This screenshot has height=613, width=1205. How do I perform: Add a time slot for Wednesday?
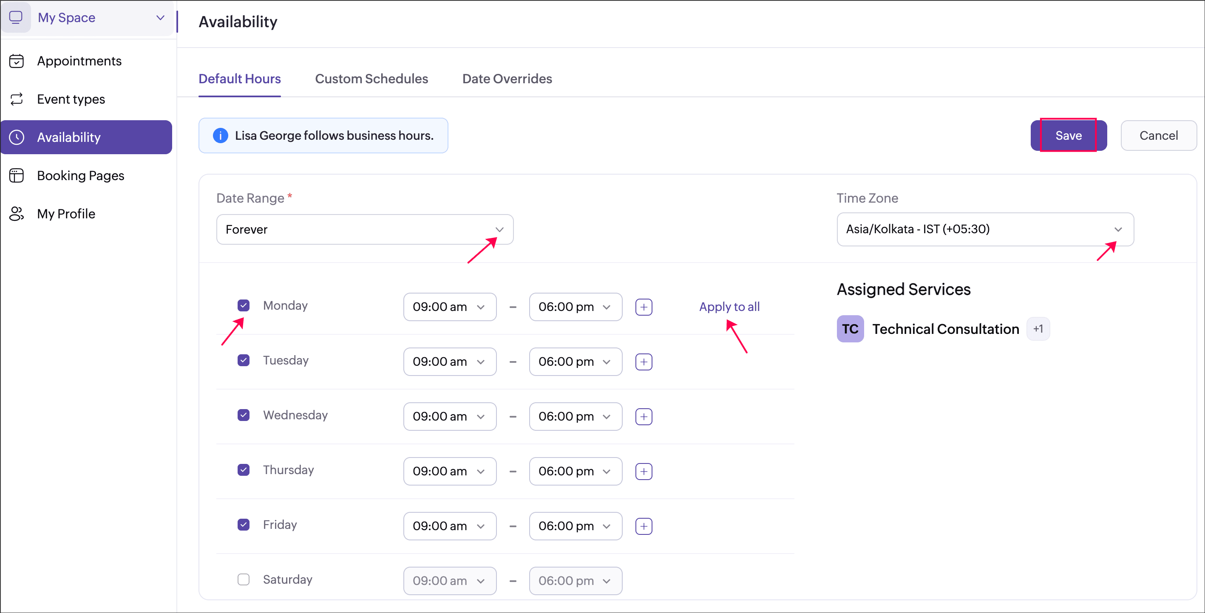[x=644, y=417]
